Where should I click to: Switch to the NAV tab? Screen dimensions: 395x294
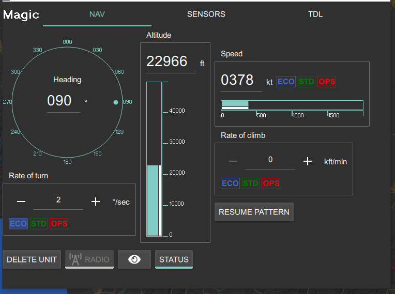click(97, 14)
